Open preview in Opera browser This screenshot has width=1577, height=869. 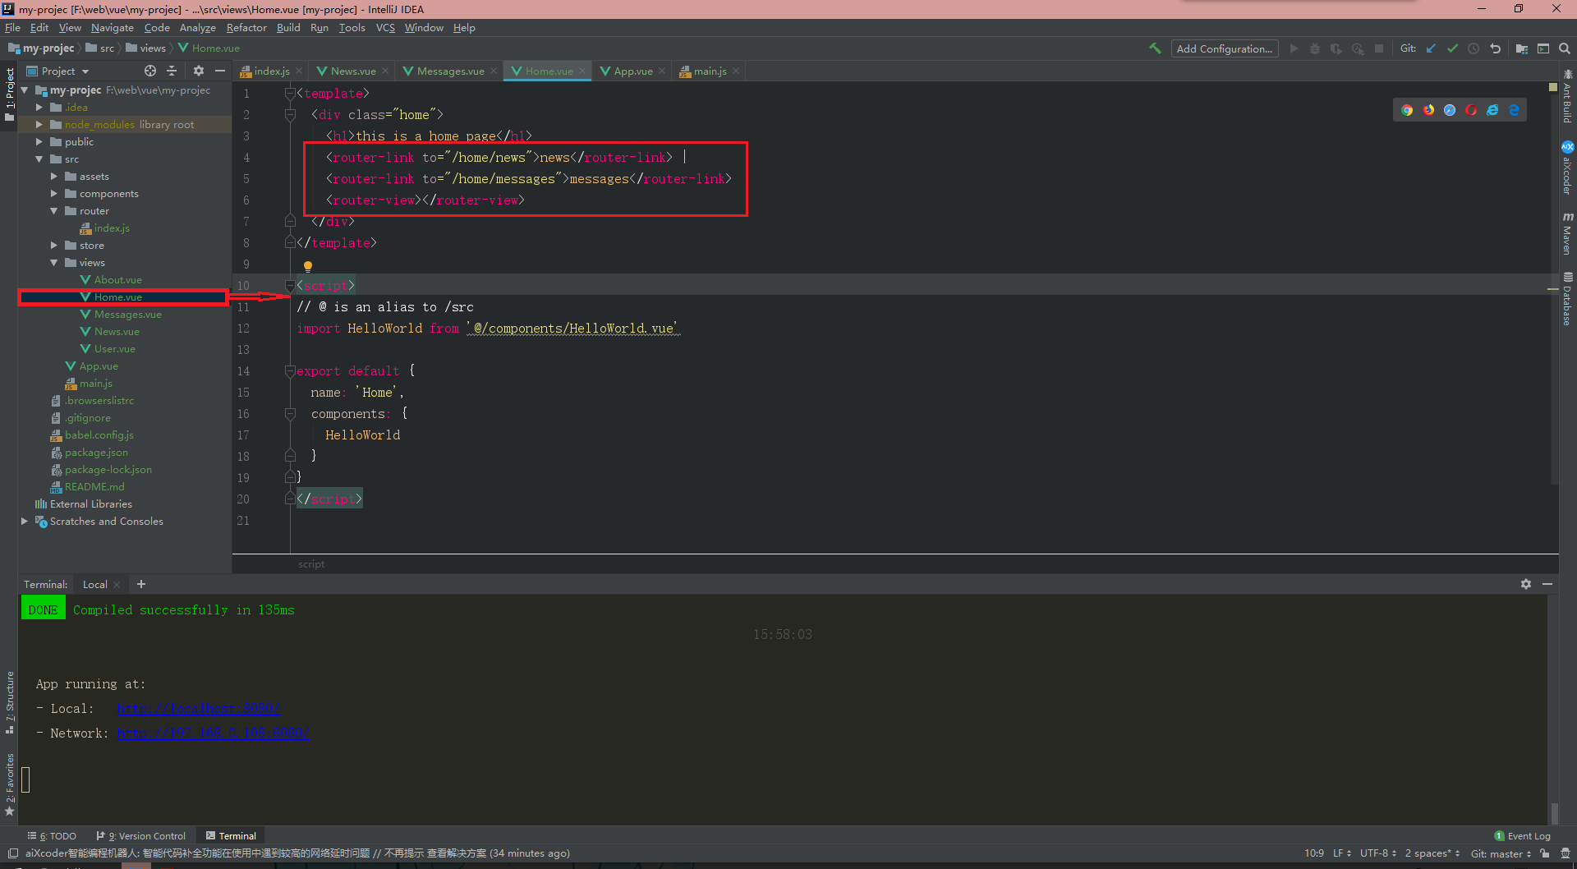click(1471, 110)
